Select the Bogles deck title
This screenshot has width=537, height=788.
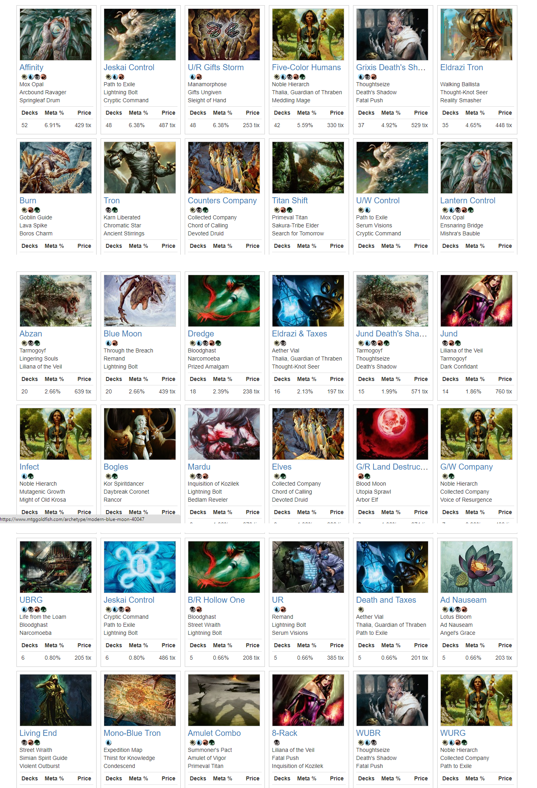click(116, 467)
